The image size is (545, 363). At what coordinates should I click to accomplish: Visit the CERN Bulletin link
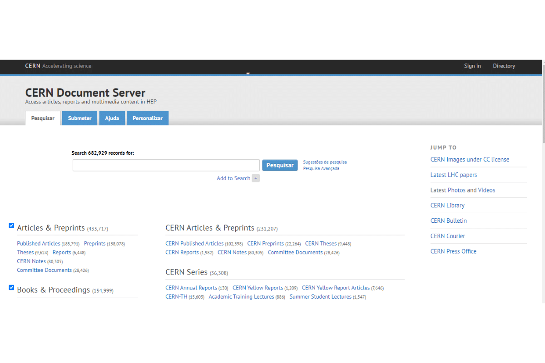click(448, 221)
